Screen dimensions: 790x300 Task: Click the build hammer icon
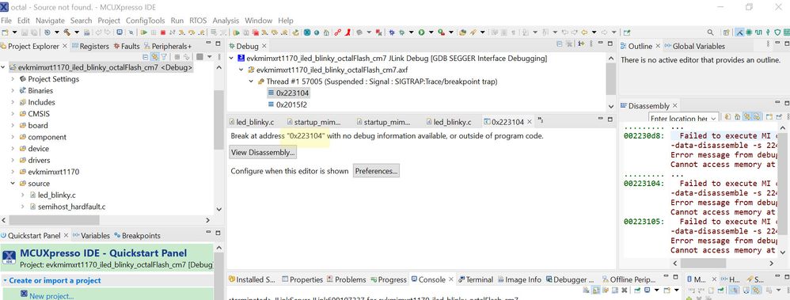[x=66, y=32]
